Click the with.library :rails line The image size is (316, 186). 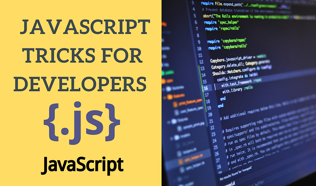[237, 90]
